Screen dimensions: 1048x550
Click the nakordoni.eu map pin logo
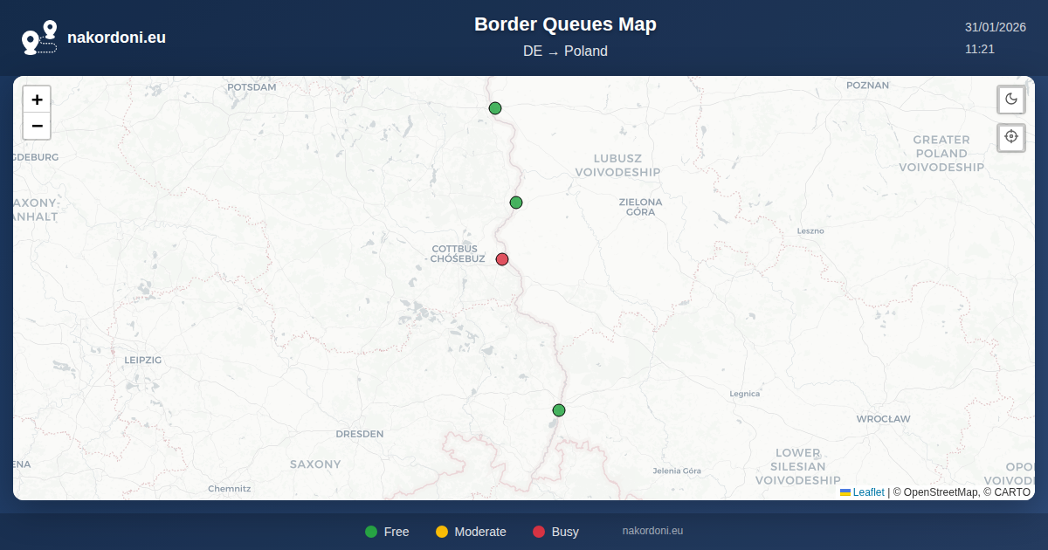coord(39,38)
